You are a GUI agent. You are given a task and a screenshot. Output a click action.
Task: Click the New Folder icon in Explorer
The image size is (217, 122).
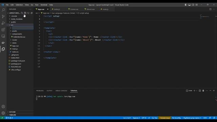(x=25, y=13)
